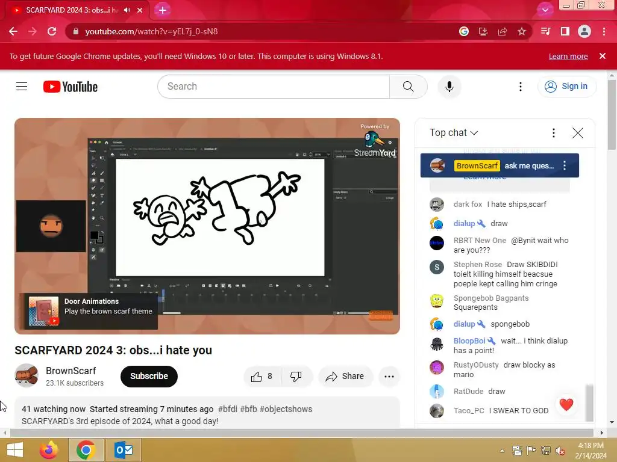Click the heart reaction button
Viewport: 617px width, 462px height.
point(566,404)
